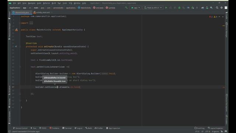Open the Navigate menu
The width and height of the screenshot is (236, 133).
tap(32, 3)
